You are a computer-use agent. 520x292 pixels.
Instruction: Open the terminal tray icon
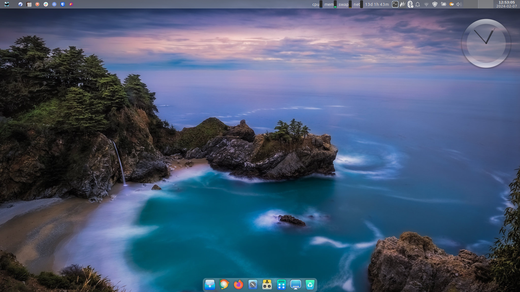pos(395,4)
